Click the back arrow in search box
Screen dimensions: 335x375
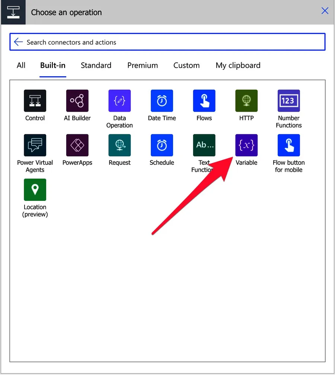18,42
